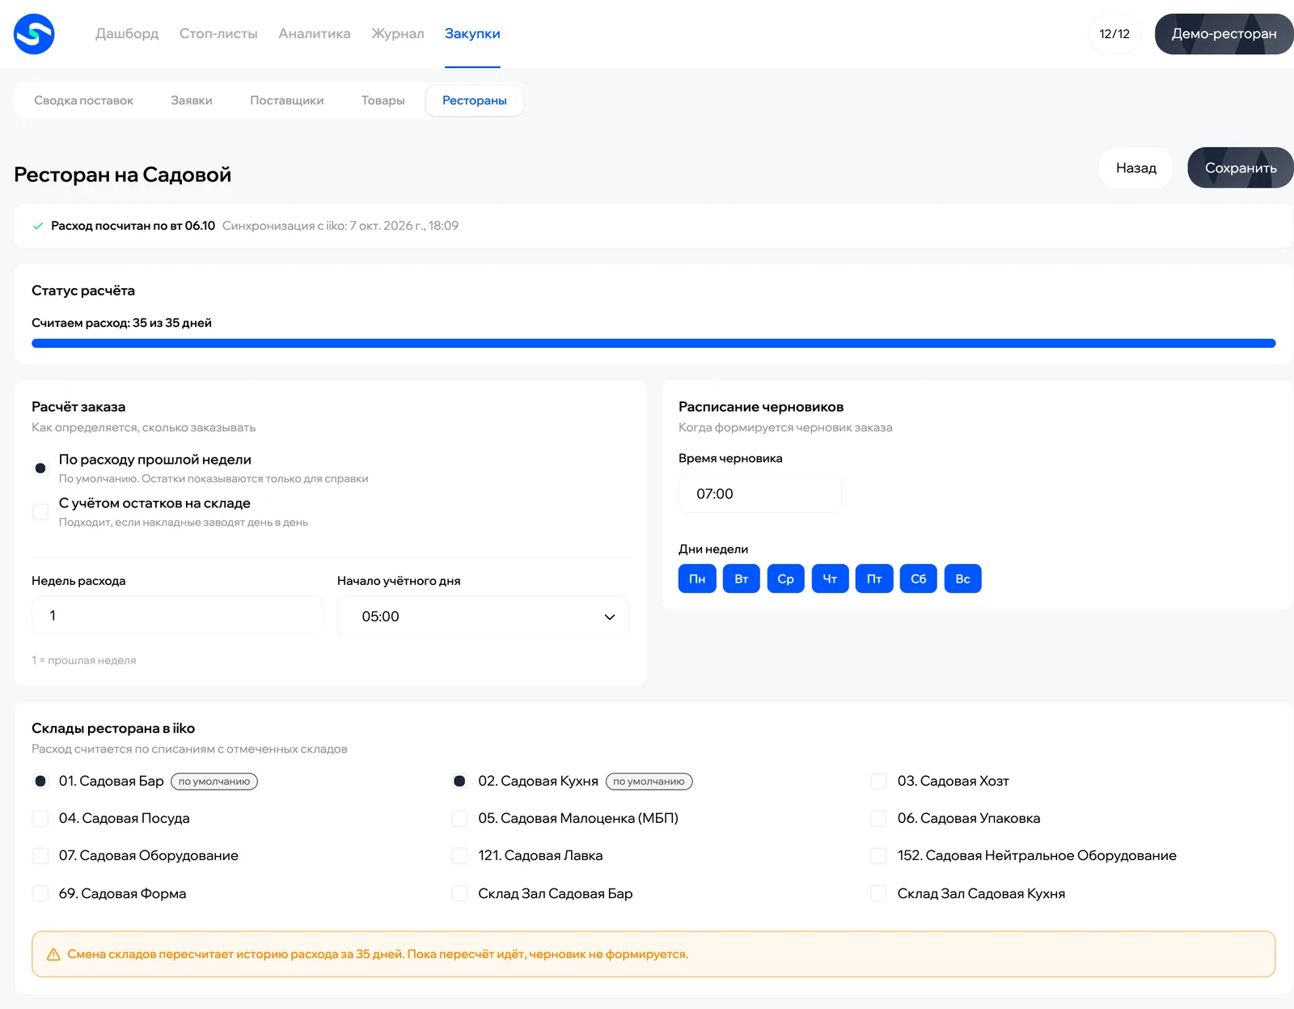The height and width of the screenshot is (1009, 1294).
Task: Select 'С учётом остатков на складе' option
Action: pyautogui.click(x=40, y=511)
